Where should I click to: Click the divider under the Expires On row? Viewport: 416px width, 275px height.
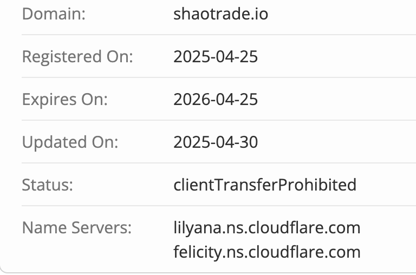pyautogui.click(x=219, y=120)
